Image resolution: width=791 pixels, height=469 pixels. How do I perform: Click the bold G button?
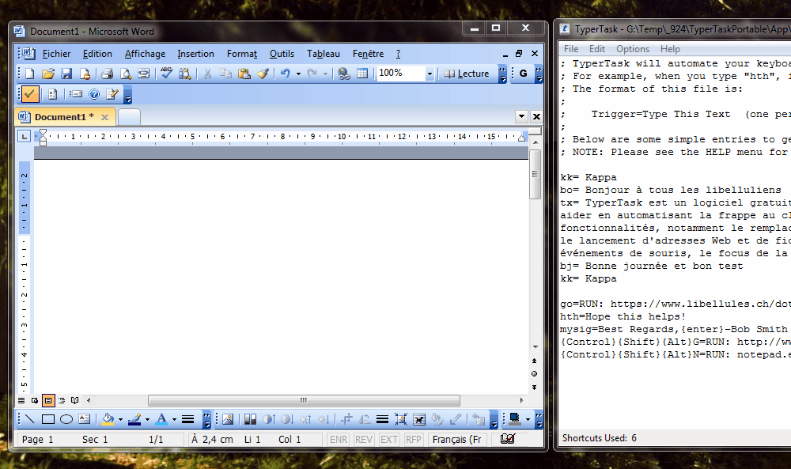point(523,74)
